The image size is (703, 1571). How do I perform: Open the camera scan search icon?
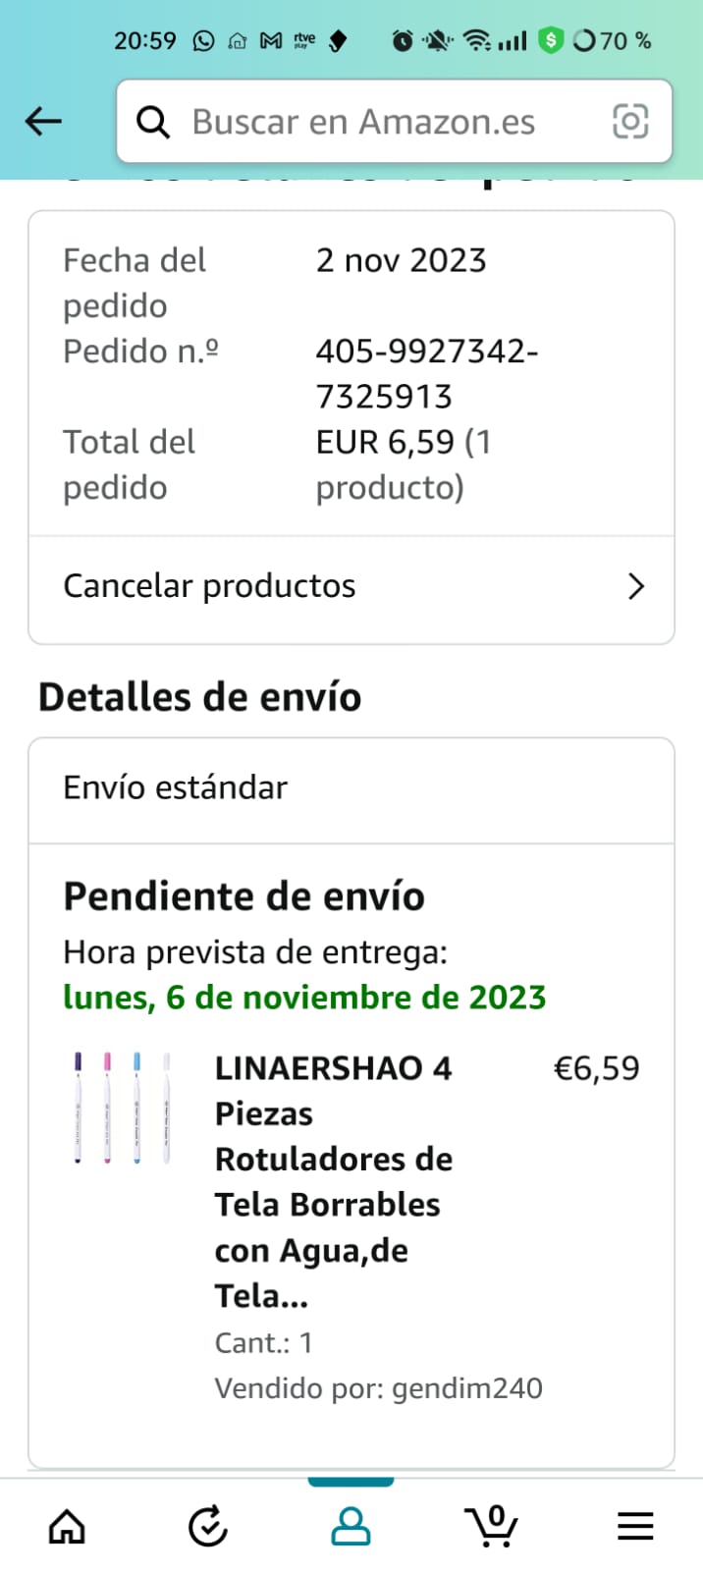(x=630, y=122)
